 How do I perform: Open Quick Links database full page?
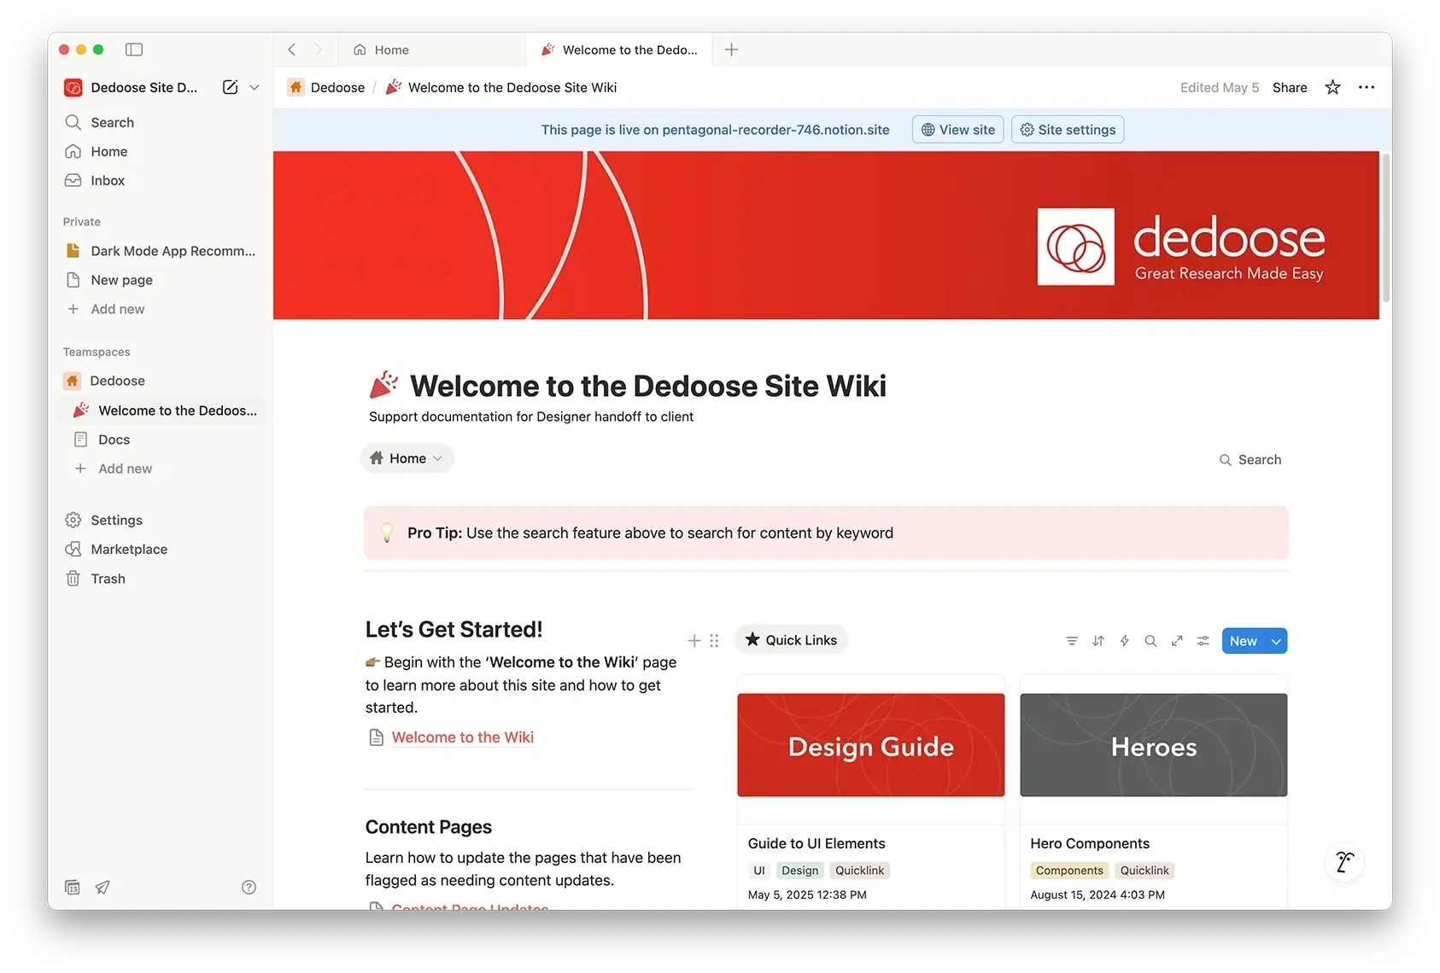(x=1177, y=641)
